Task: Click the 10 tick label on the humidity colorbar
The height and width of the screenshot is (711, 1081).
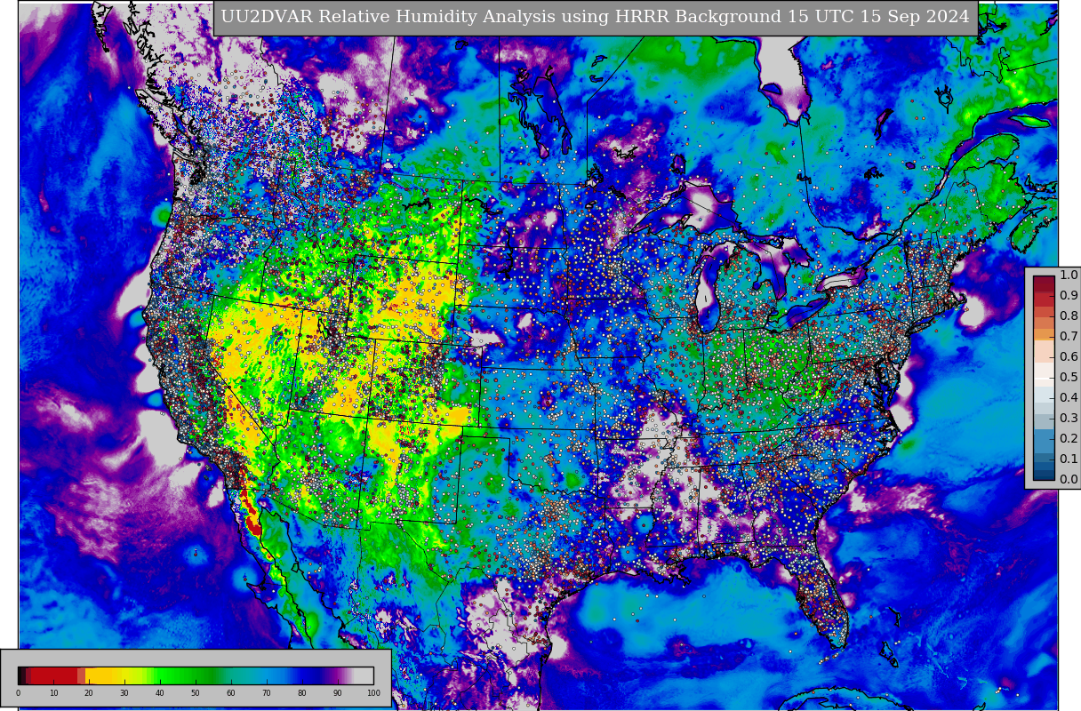Action: (53, 693)
